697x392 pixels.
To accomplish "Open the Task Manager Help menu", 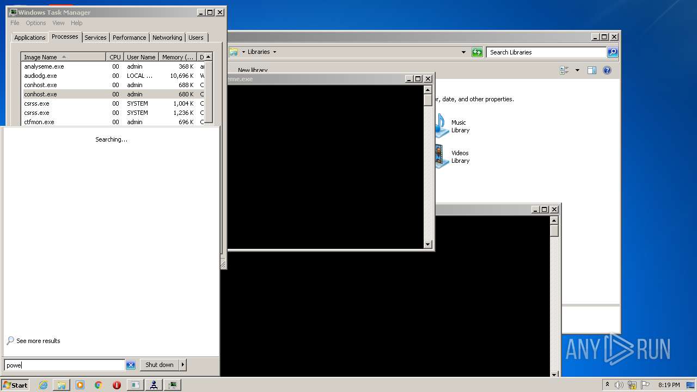I will tap(77, 23).
